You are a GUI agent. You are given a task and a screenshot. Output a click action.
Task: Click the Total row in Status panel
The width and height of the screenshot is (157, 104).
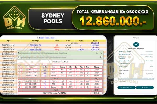(x=136, y=79)
